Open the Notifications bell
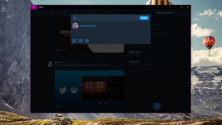This screenshot has height=125, width=222. click(x=75, y=13)
